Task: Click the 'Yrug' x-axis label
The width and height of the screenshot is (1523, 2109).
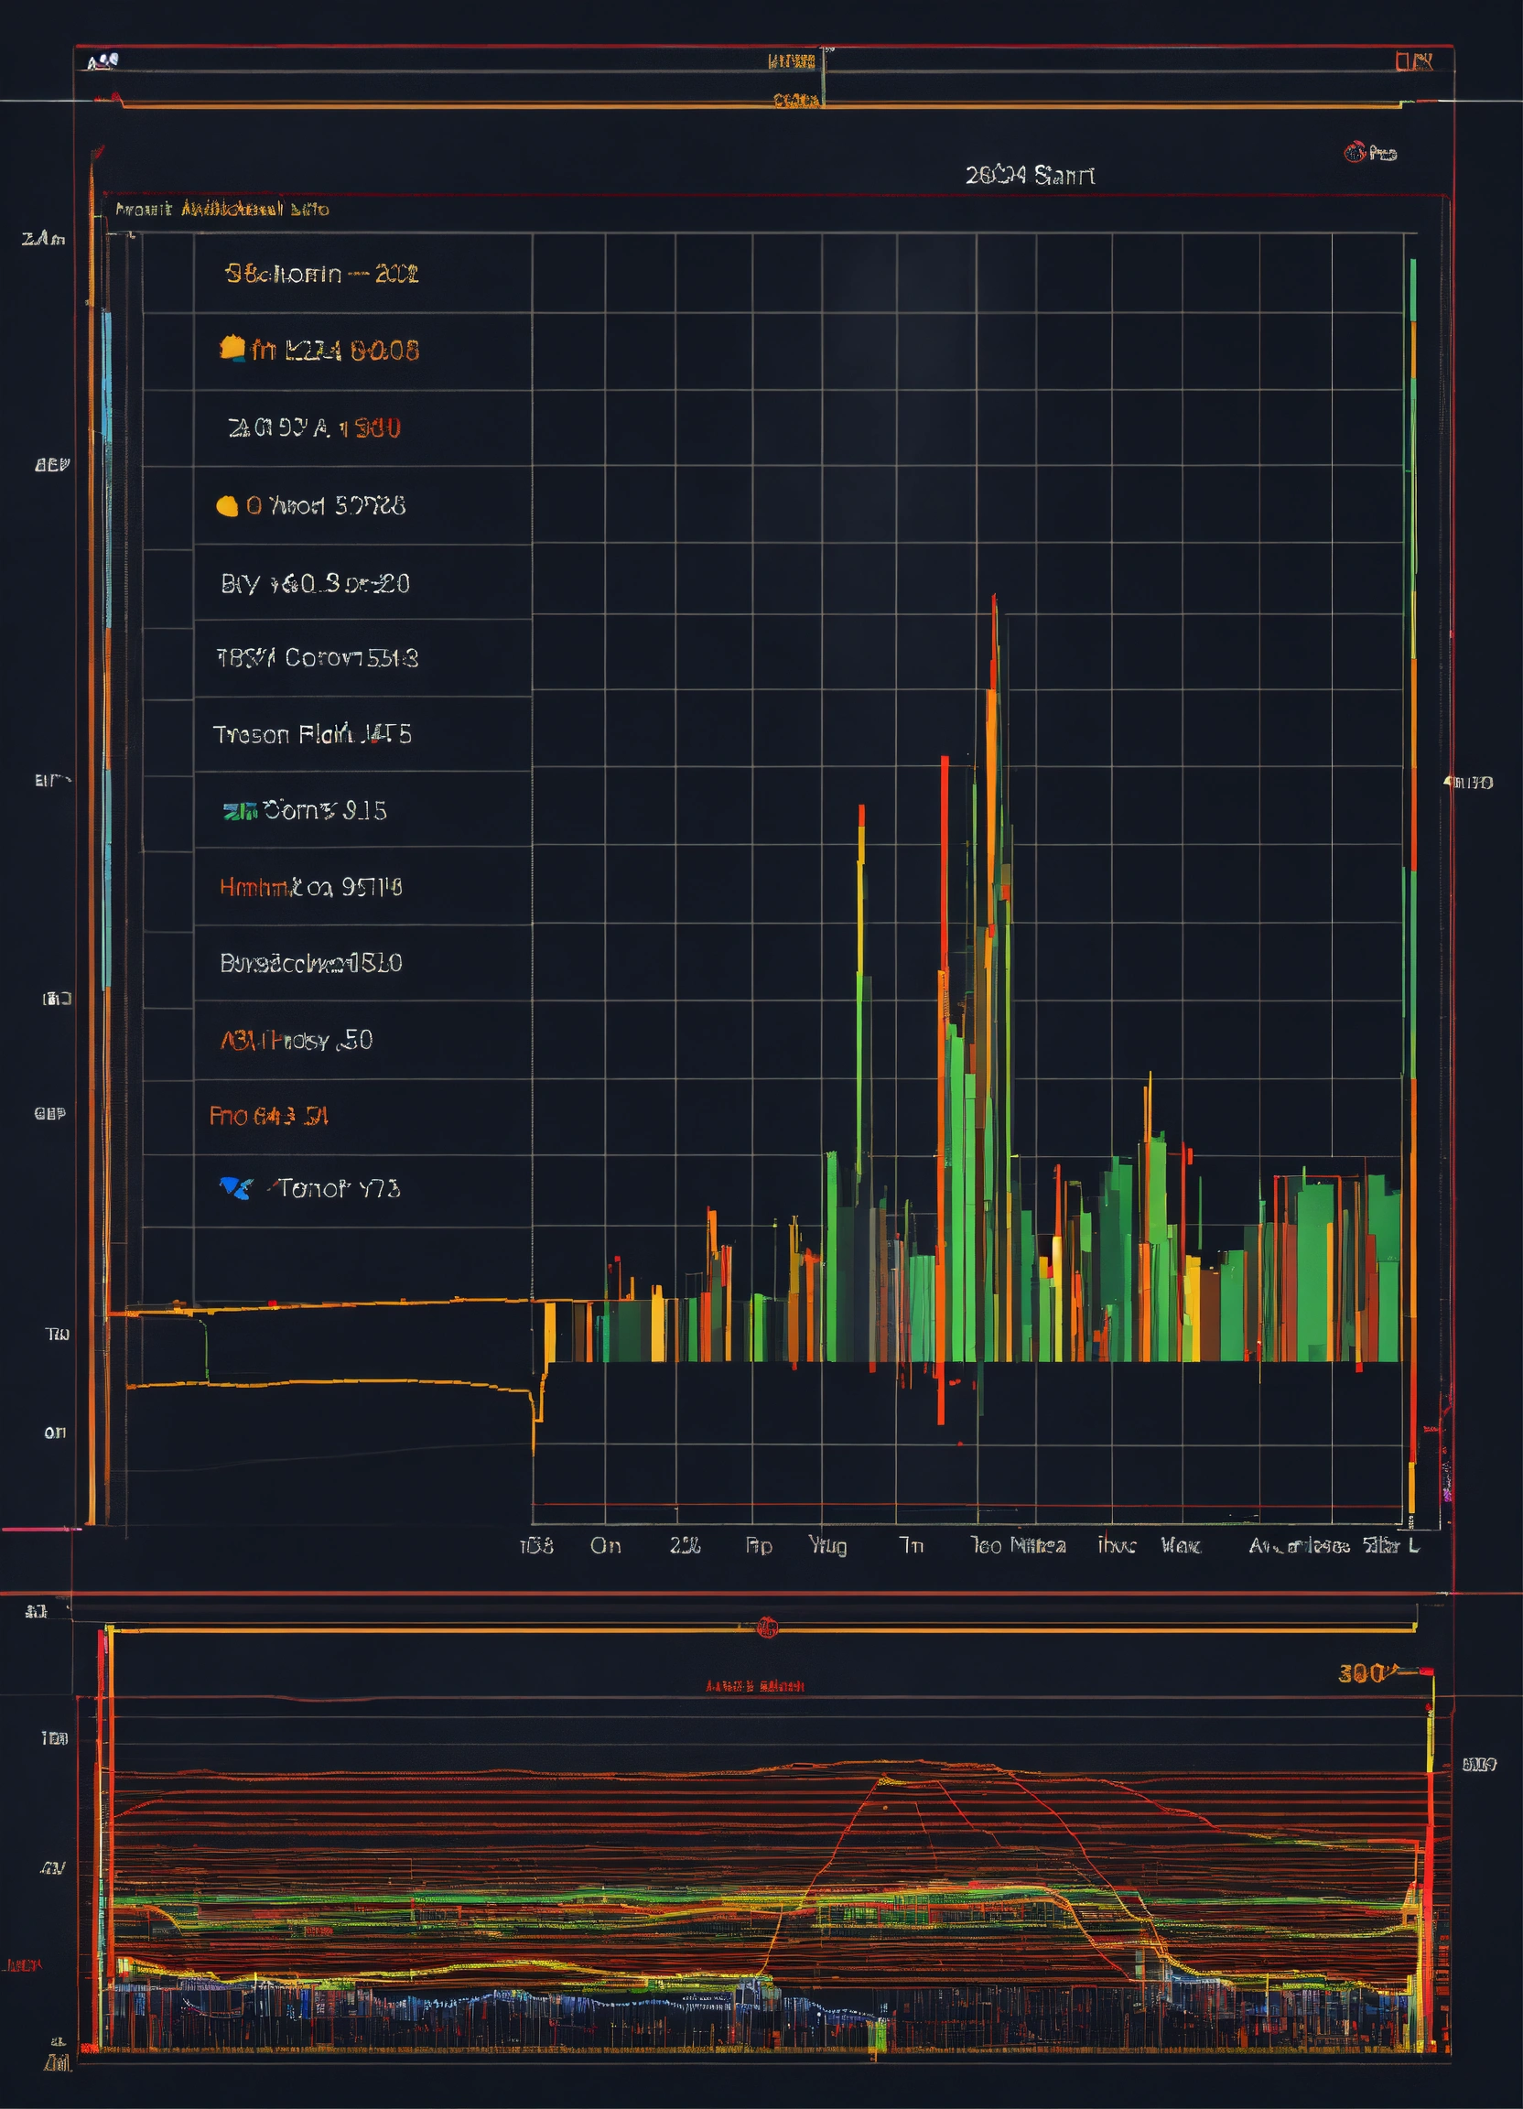Action: (826, 1545)
